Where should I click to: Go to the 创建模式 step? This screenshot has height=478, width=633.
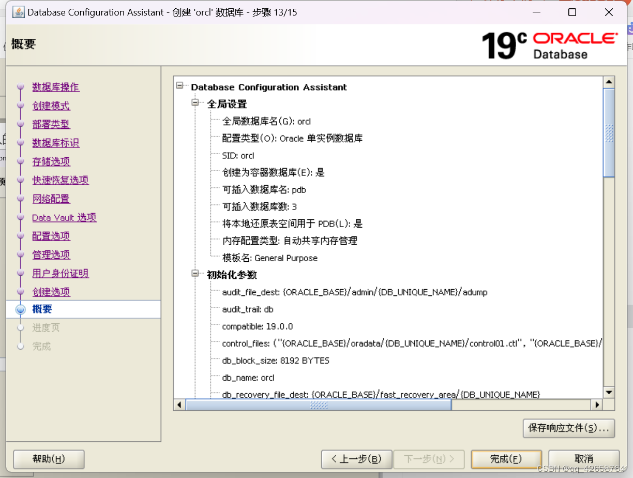pos(51,106)
